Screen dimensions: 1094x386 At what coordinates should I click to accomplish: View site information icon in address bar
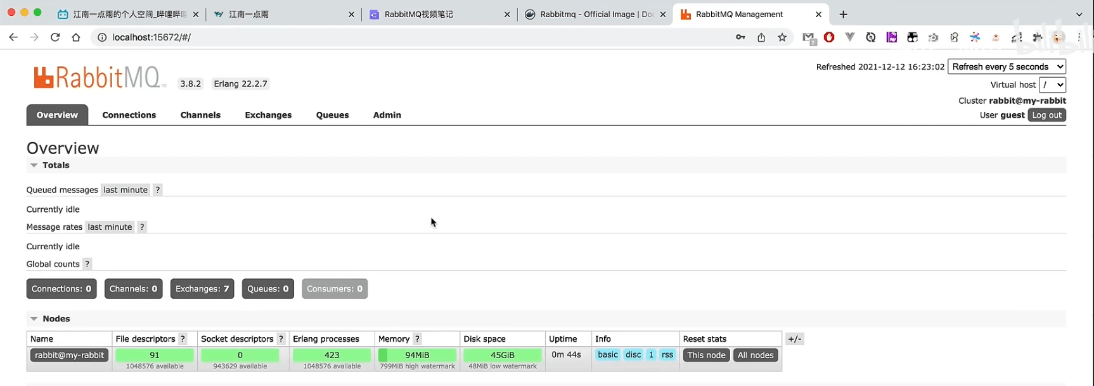[x=101, y=37]
